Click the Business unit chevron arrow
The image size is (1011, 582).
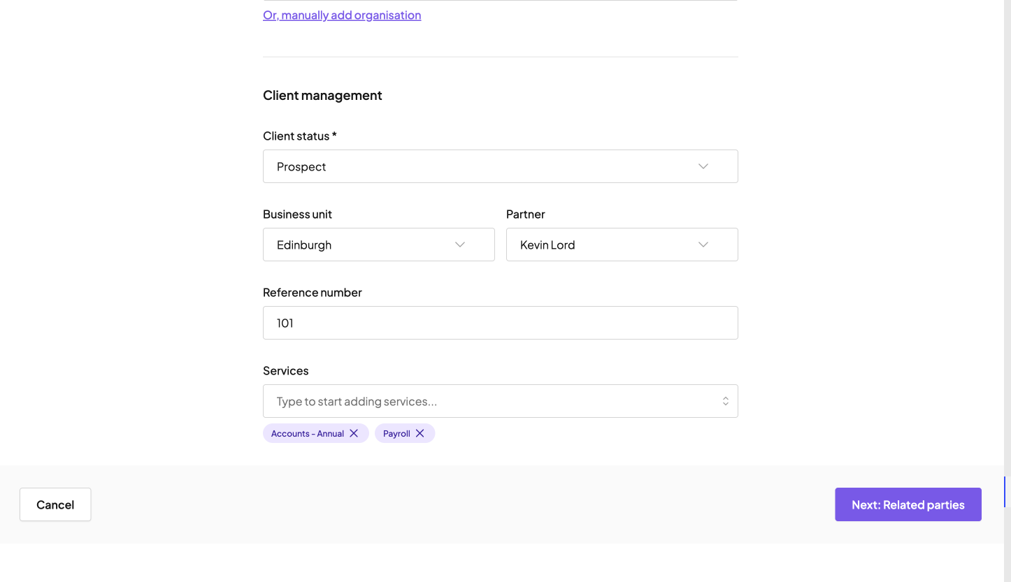[x=460, y=245]
